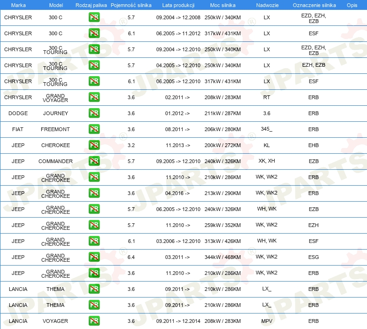Click the 3.2 engine capacity cell
The image size is (367, 329).
(131, 145)
